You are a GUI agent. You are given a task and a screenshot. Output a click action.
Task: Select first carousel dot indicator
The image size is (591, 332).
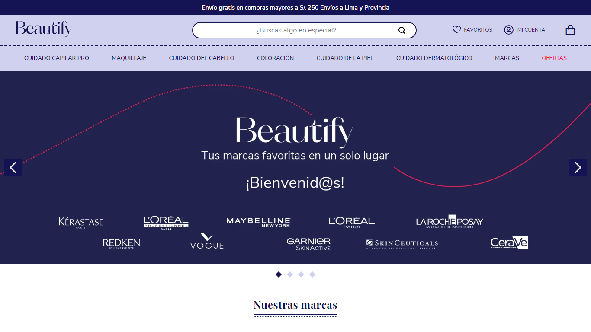point(279,275)
